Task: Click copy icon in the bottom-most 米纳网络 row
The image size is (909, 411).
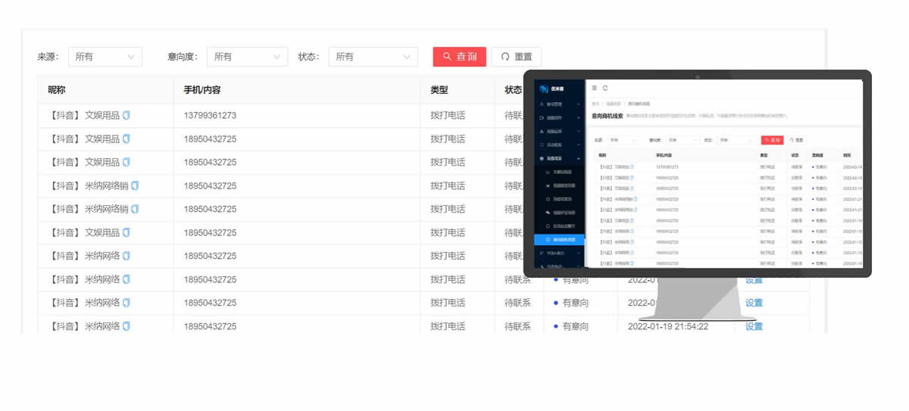Action: coord(127,326)
